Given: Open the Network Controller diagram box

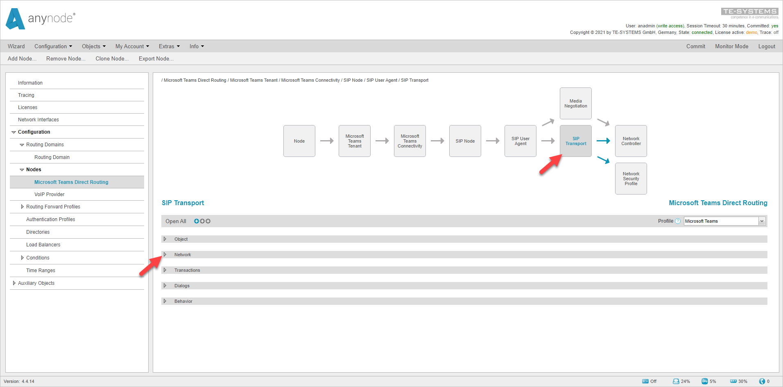Looking at the screenshot, I should 631,141.
